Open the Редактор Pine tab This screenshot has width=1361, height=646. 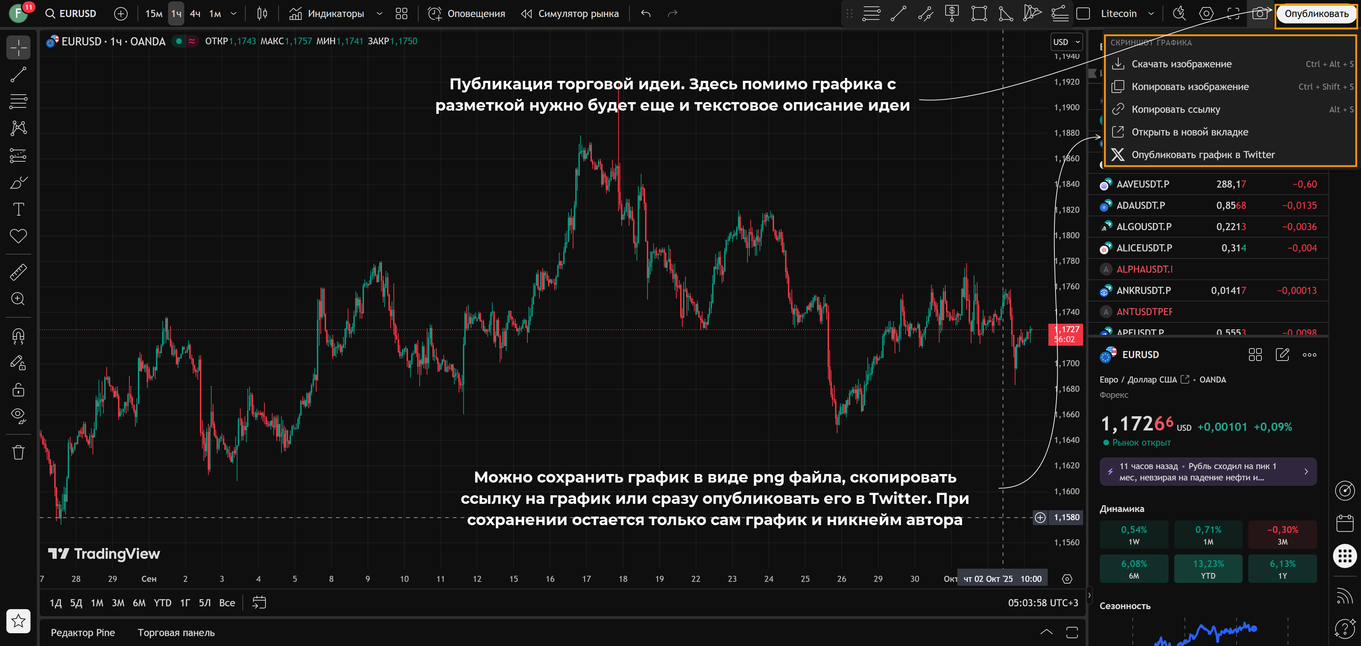[x=83, y=633]
